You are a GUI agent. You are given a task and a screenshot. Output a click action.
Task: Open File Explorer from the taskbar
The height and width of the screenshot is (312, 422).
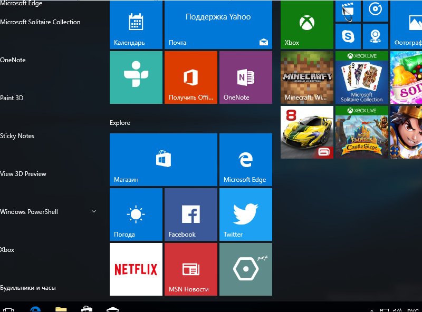click(61, 309)
